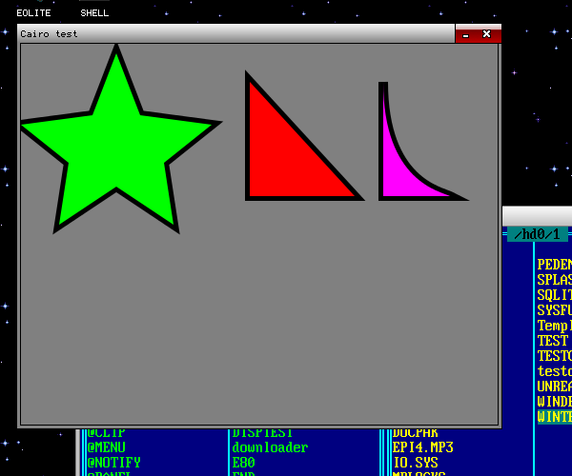Select the IO.SYS file entry
The image size is (572, 476).
415,463
